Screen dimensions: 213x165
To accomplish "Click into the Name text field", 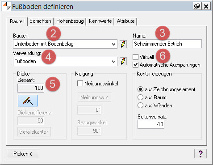I will pyautogui.click(x=167, y=44).
